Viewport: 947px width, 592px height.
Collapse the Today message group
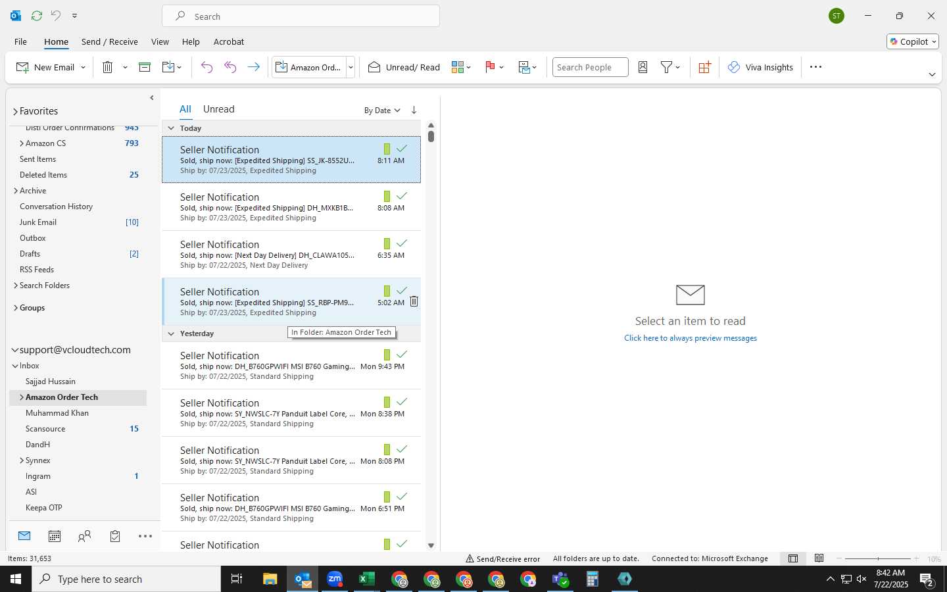pyautogui.click(x=171, y=128)
